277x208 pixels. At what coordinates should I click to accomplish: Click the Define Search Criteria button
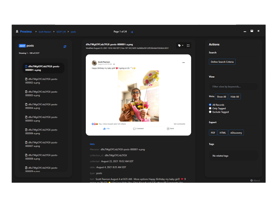tap(222, 62)
